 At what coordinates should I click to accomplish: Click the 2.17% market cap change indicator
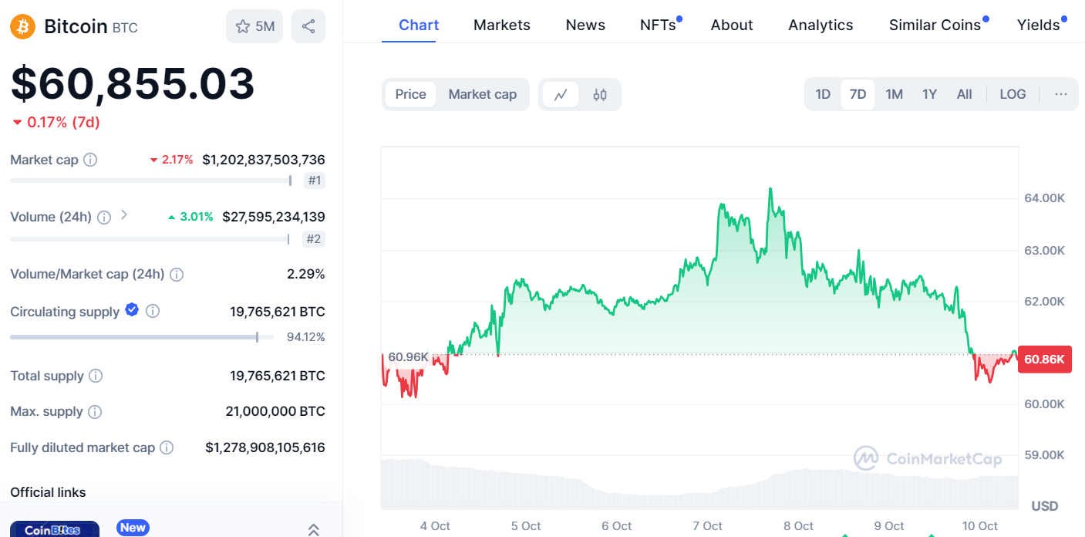[x=171, y=160]
